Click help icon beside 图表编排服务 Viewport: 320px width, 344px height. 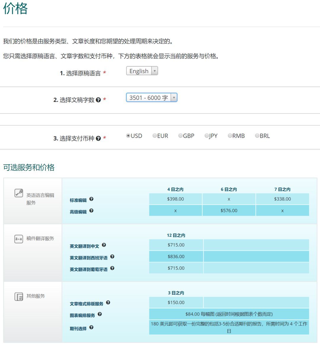(100, 314)
